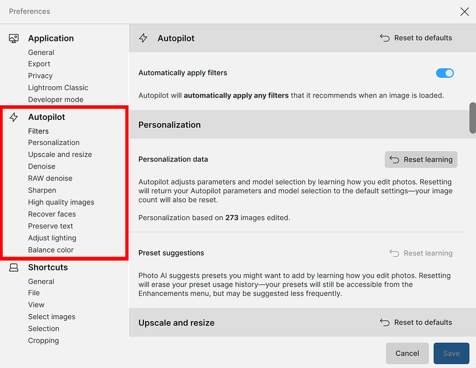This screenshot has width=476, height=368.
Task: Click the Personalization data Reset learning button
Action: tap(421, 160)
